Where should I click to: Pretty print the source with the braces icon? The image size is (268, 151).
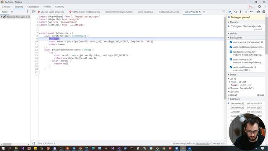tap(33, 143)
